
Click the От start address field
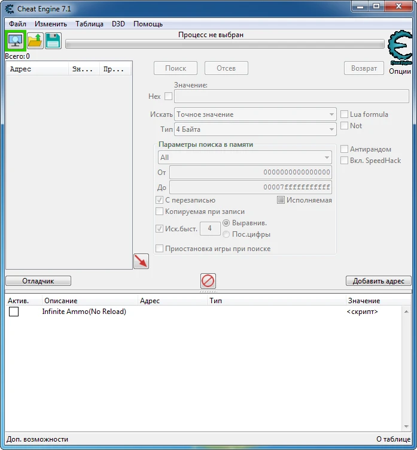251,172
